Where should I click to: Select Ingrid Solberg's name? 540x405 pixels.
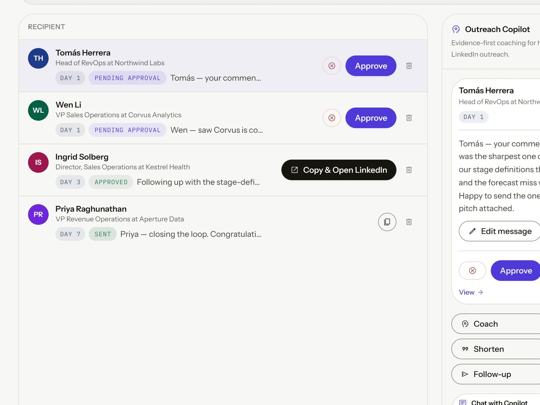click(82, 157)
